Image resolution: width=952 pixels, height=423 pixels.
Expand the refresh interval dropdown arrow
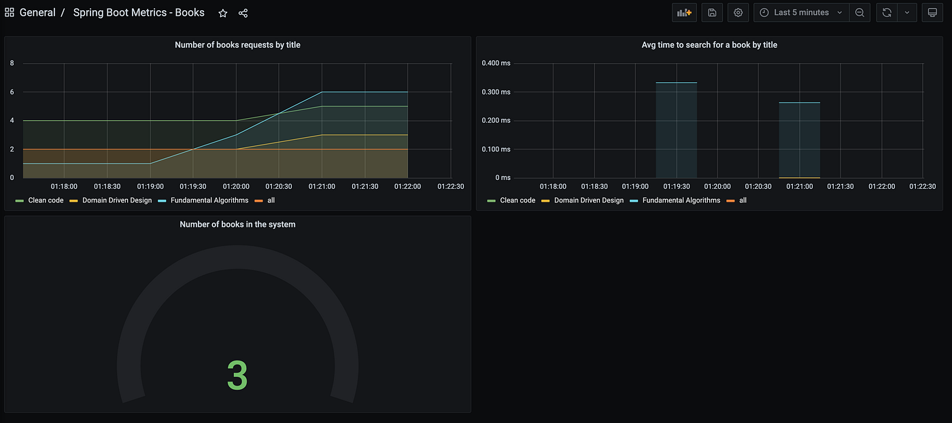(x=907, y=12)
